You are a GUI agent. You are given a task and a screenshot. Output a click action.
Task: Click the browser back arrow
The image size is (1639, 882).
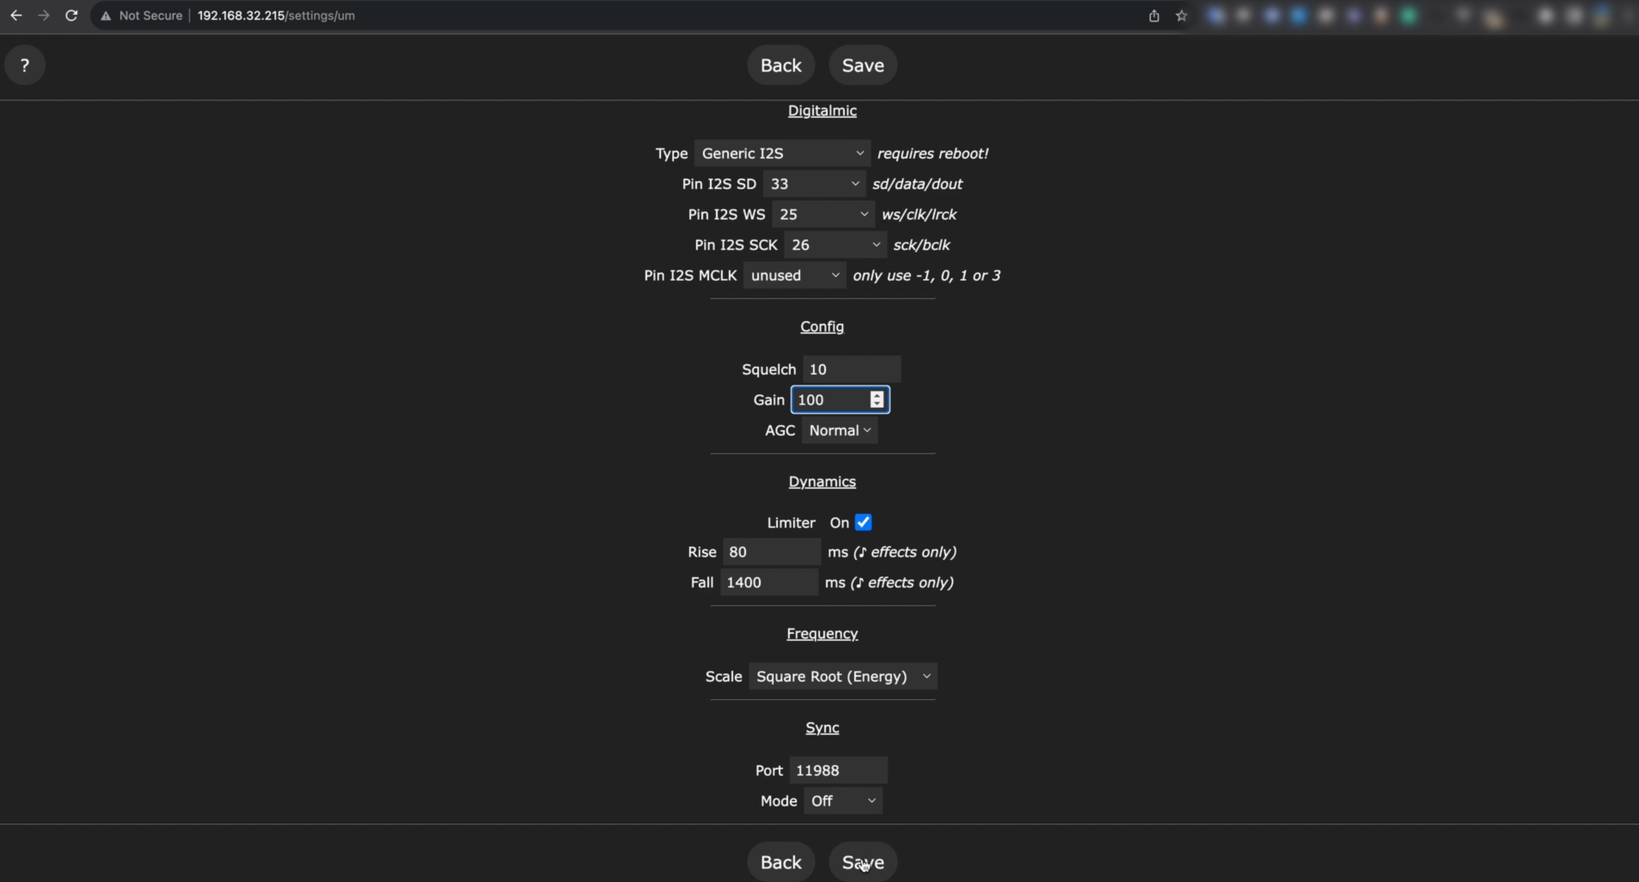(16, 15)
